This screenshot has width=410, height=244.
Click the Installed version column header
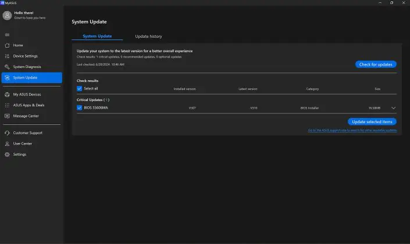point(184,89)
